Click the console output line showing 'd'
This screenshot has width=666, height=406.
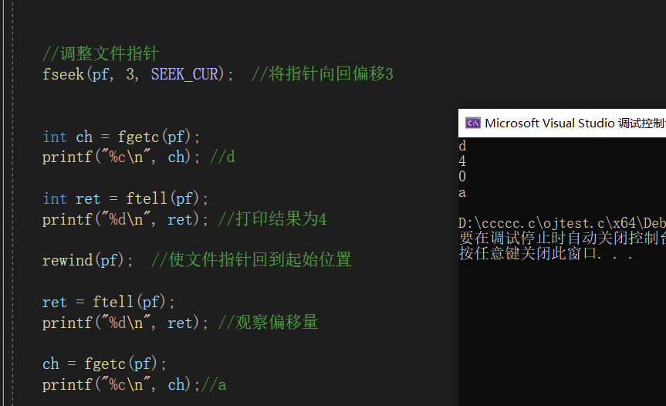pyautogui.click(x=462, y=146)
